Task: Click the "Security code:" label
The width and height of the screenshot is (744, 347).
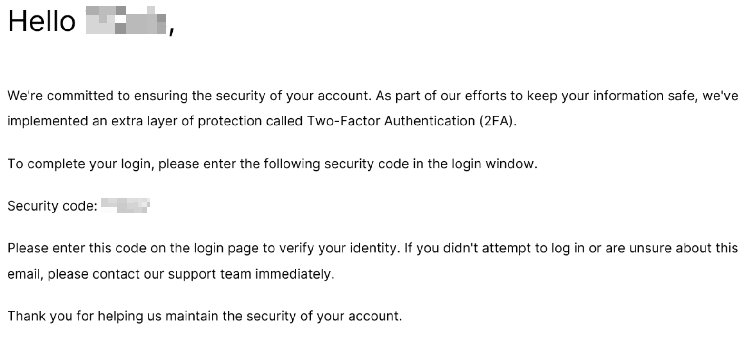Action: (52, 206)
